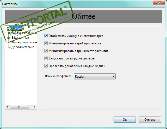Screen dimensions: 167x129
Task: Go to 'Дополнительно' settings section
Action: click(x=23, y=47)
